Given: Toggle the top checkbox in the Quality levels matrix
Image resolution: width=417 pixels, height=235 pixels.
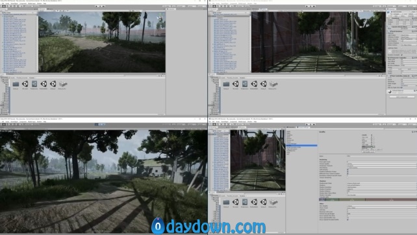Looking at the screenshot, I should pos(372,135).
